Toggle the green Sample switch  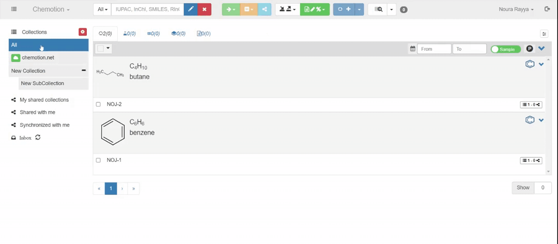505,49
